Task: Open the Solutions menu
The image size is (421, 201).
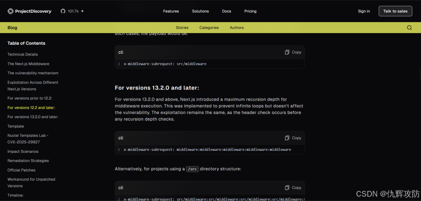Action: (200, 11)
